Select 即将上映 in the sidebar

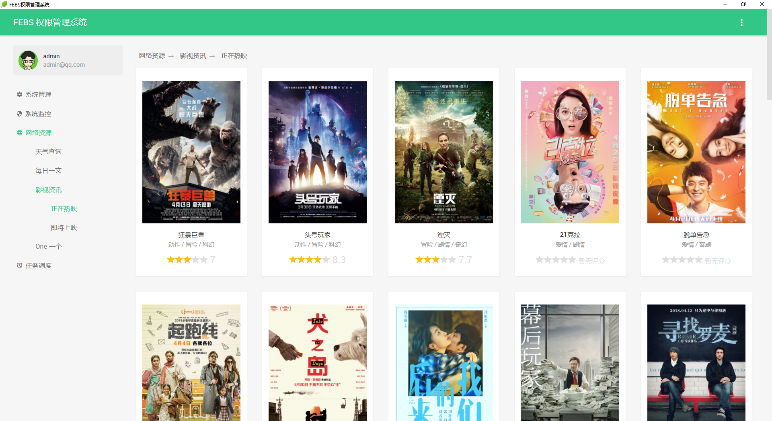point(64,227)
